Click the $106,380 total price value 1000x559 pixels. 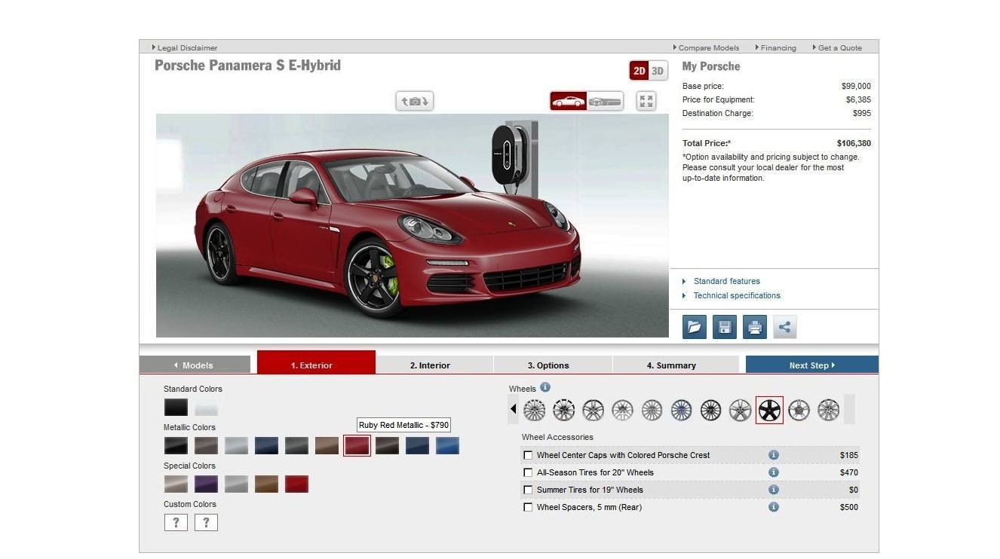pos(854,143)
